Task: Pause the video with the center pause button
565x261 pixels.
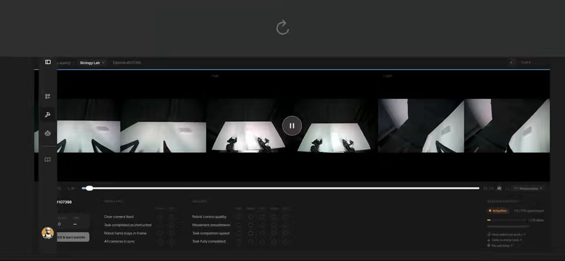Action: pos(292,126)
